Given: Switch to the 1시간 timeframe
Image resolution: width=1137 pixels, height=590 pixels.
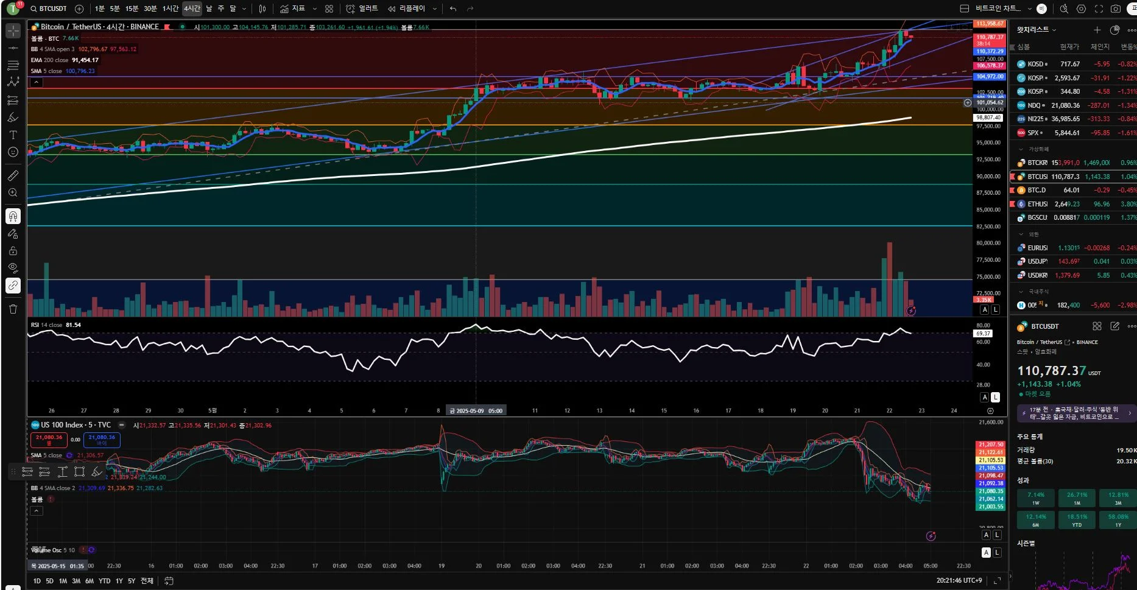Looking at the screenshot, I should pos(170,9).
